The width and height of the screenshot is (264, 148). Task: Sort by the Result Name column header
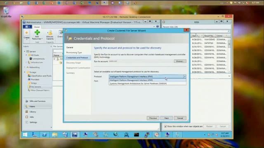[209, 36]
